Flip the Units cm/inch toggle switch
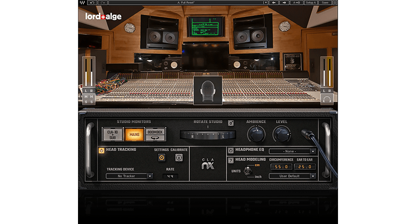The image size is (416, 224). [248, 170]
